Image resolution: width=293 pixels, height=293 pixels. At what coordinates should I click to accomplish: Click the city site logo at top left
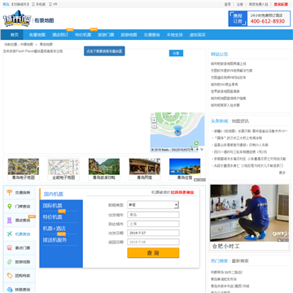pyautogui.click(x=17, y=19)
